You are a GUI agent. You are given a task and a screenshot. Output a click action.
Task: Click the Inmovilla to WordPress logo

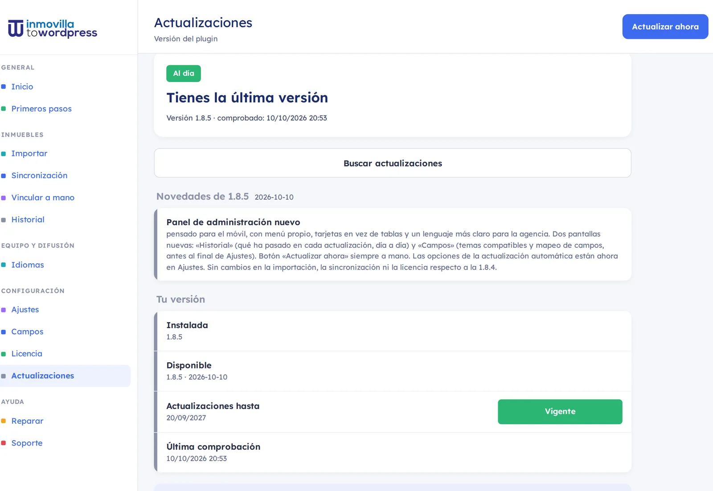53,28
